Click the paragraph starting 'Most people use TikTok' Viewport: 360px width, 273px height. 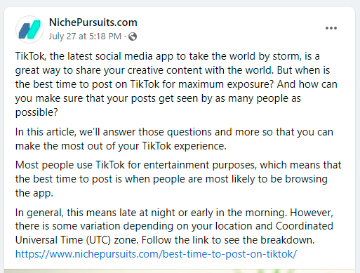(178, 179)
